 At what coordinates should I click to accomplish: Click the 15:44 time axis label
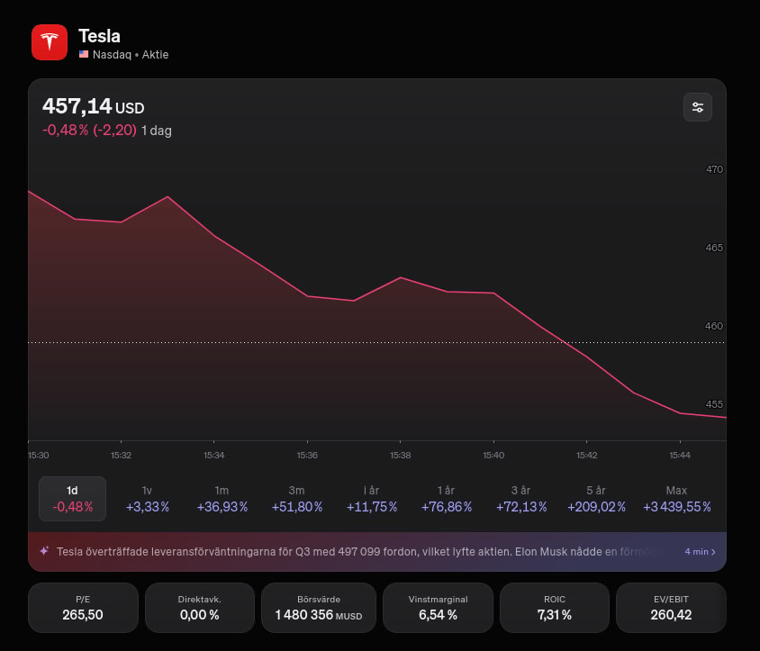coord(680,456)
